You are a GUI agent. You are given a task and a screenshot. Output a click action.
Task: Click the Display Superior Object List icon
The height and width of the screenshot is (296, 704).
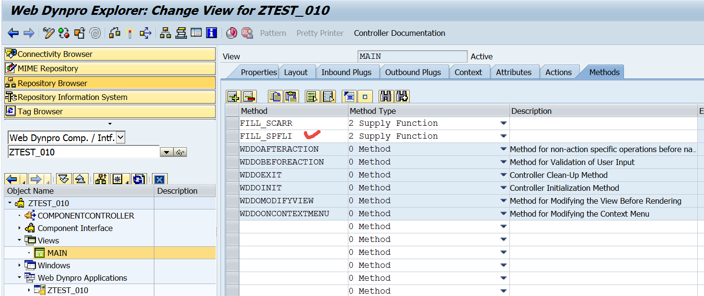click(x=101, y=179)
